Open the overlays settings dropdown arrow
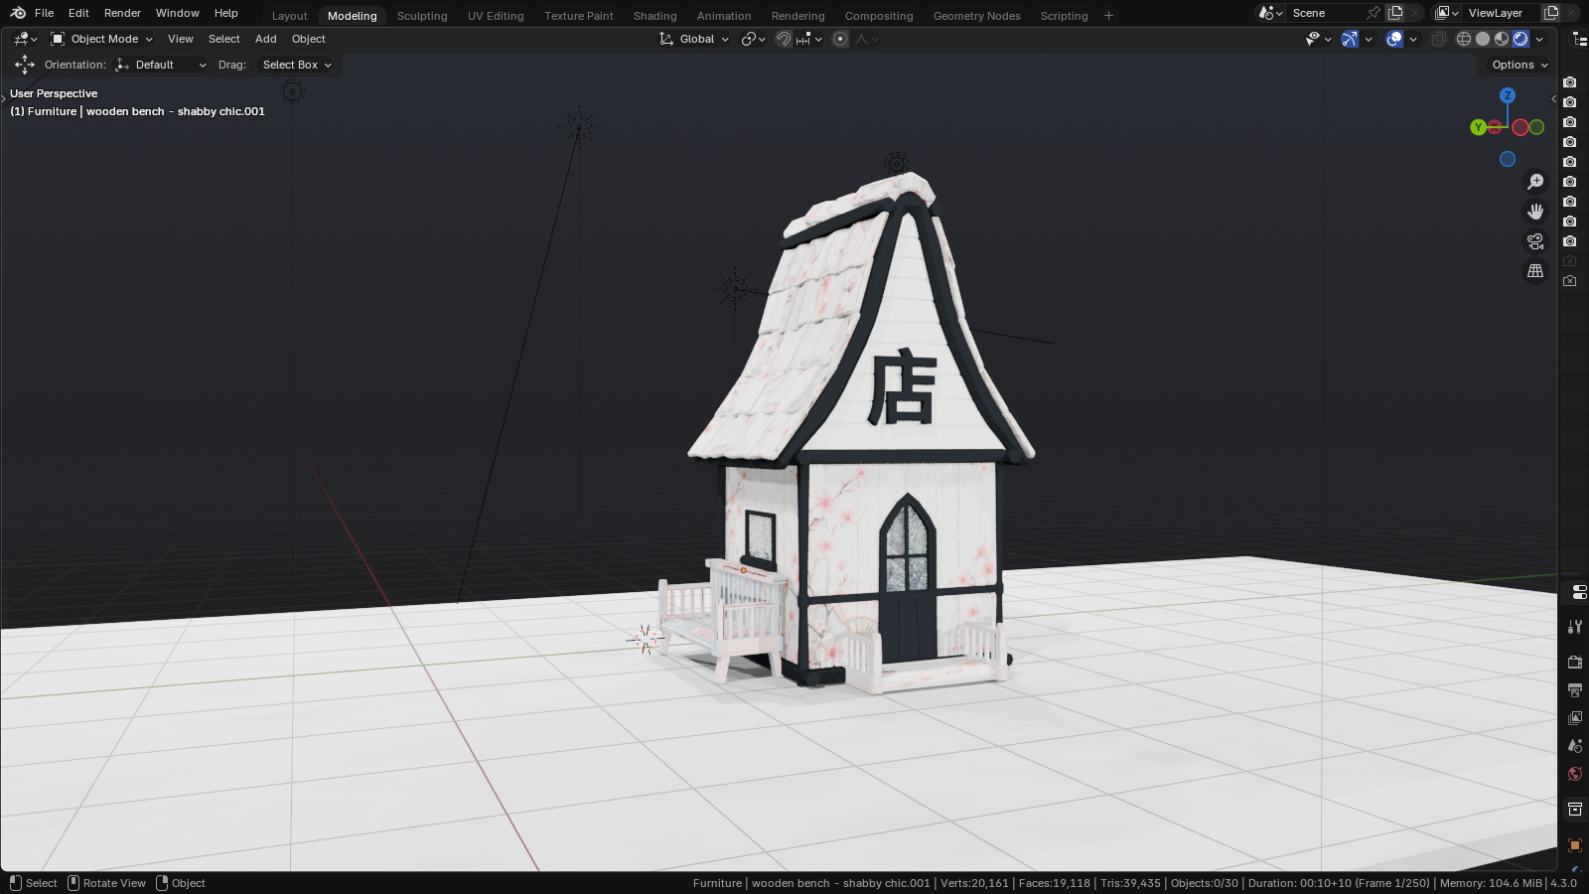This screenshot has height=894, width=1589. point(1413,39)
